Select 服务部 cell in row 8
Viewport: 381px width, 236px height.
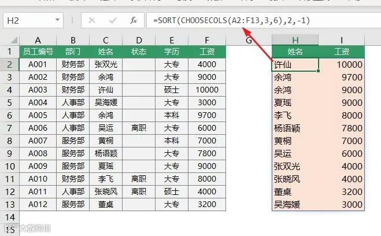73,141
